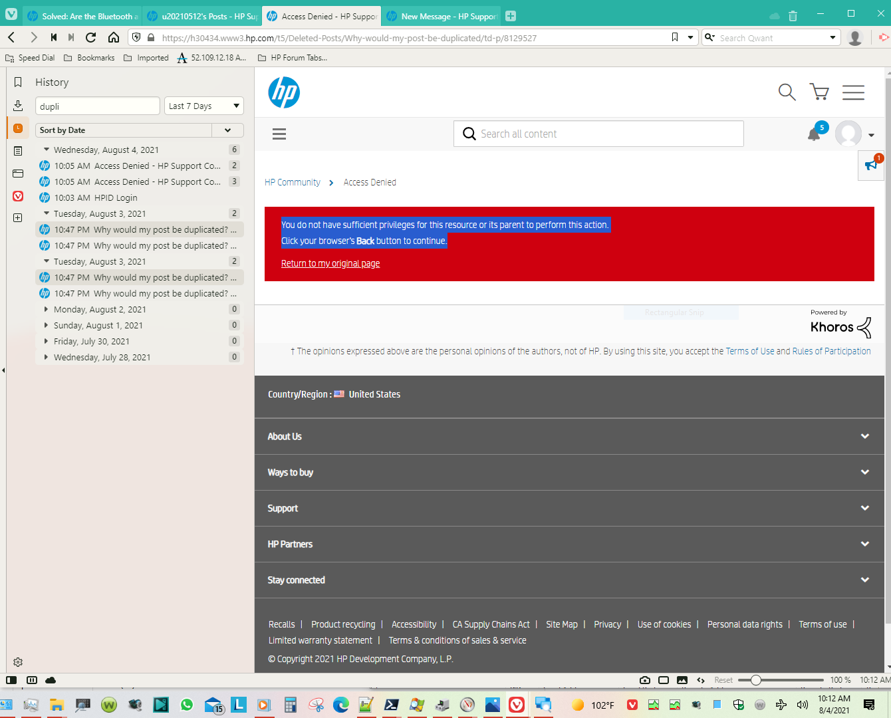Open HP site search magnifier icon
The image size is (891, 718).
click(x=787, y=92)
